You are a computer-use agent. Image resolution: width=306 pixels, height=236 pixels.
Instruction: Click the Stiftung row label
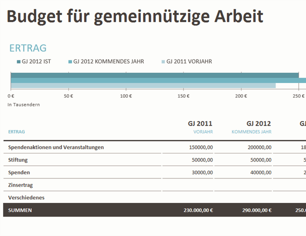tap(18, 160)
